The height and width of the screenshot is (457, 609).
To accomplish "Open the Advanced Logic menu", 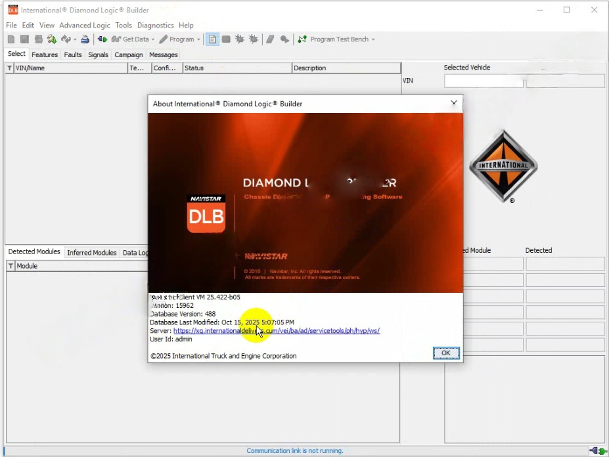I will click(x=85, y=25).
